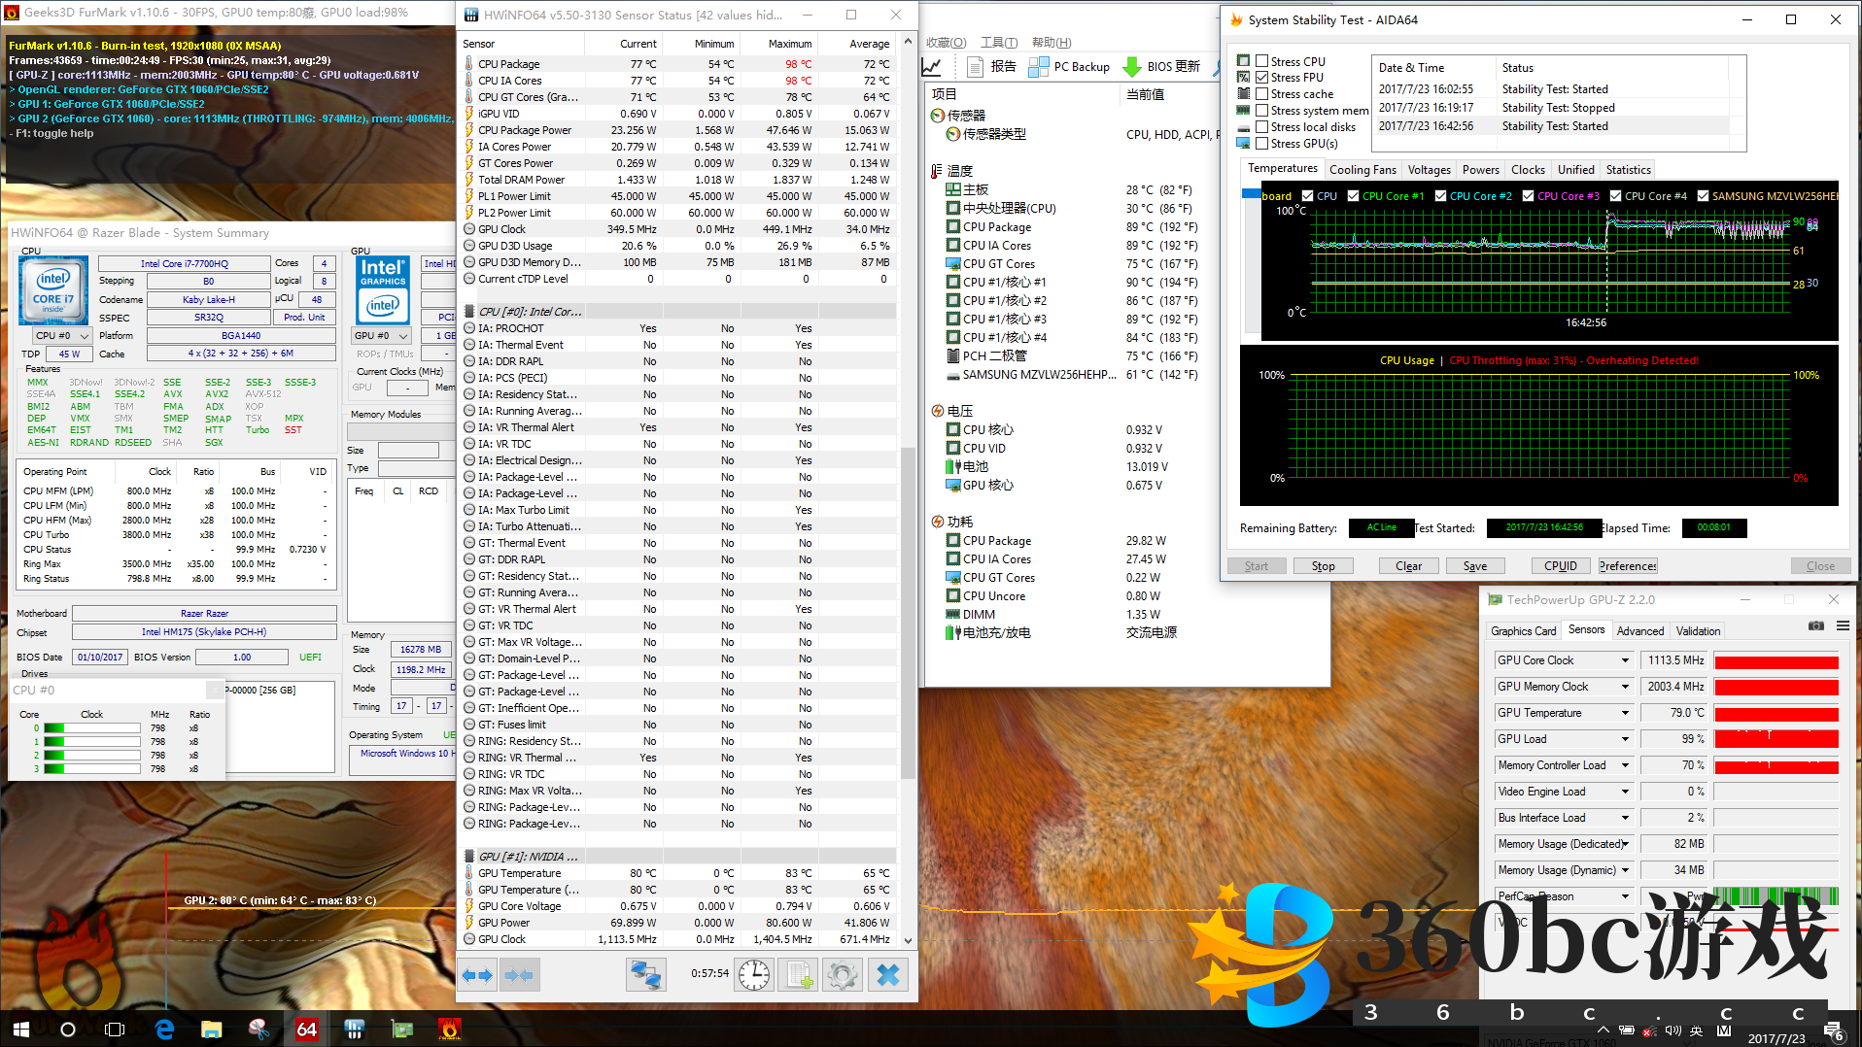The height and width of the screenshot is (1047, 1862).
Task: Click the GPU-Z screenshot camera icon
Action: (1815, 626)
